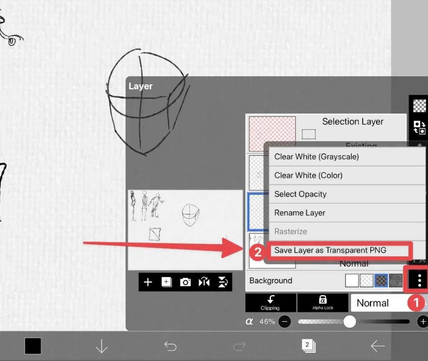Turn on Alpha Lock
Screen dimensions: 428x361
point(323,303)
